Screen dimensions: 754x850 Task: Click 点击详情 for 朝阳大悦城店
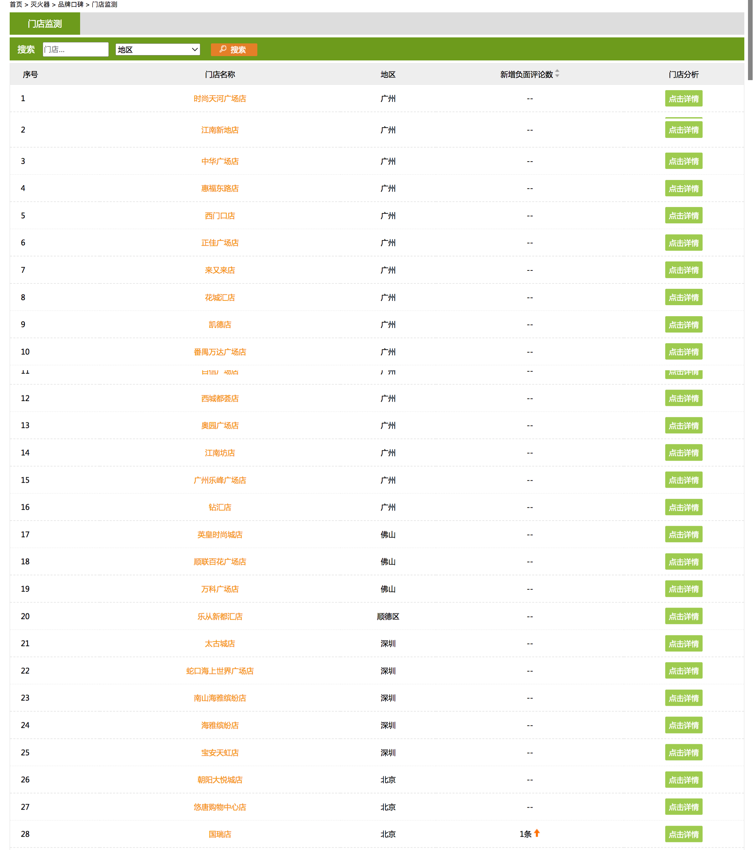click(683, 780)
